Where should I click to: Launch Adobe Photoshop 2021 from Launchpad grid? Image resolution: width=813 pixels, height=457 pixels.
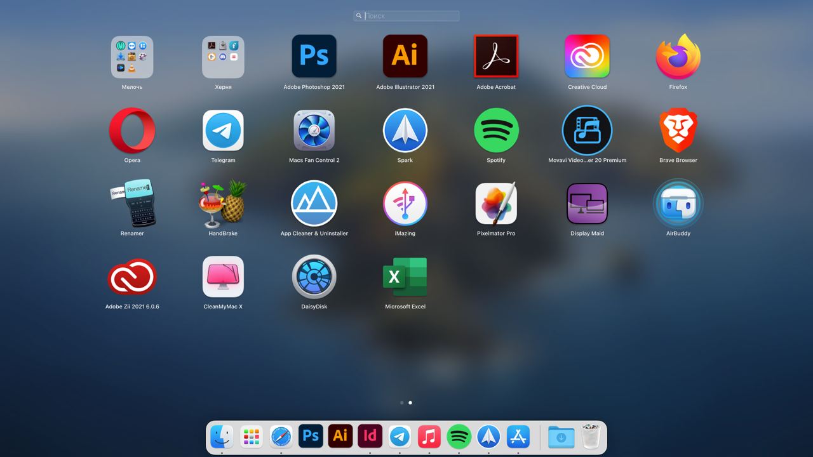314,56
